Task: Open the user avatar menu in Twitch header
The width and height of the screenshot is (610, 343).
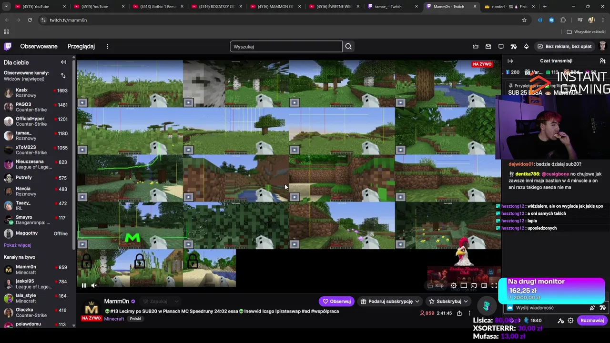Action: (x=602, y=46)
